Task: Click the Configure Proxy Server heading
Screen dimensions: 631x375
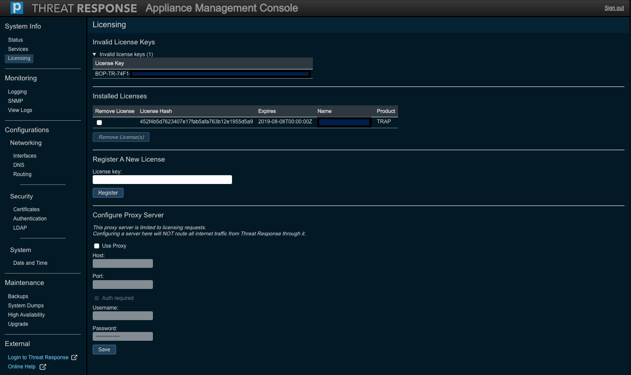Action: click(x=128, y=215)
